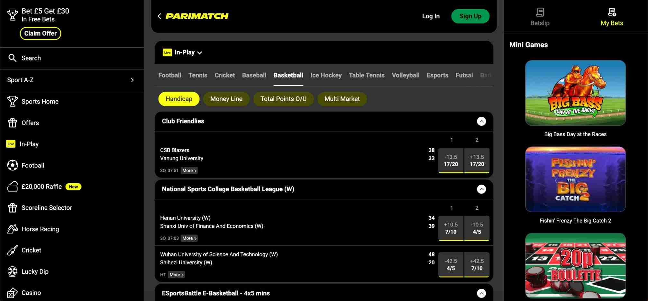Open the Fishin' Frenzy Big Catch 2 thumbnail

[575, 179]
